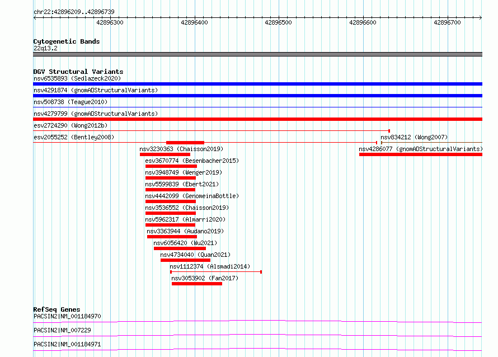Select the nsv5599839 (Ebert2021) label

pos(182,184)
